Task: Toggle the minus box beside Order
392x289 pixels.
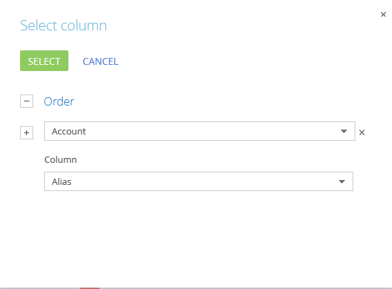Action: [x=26, y=101]
